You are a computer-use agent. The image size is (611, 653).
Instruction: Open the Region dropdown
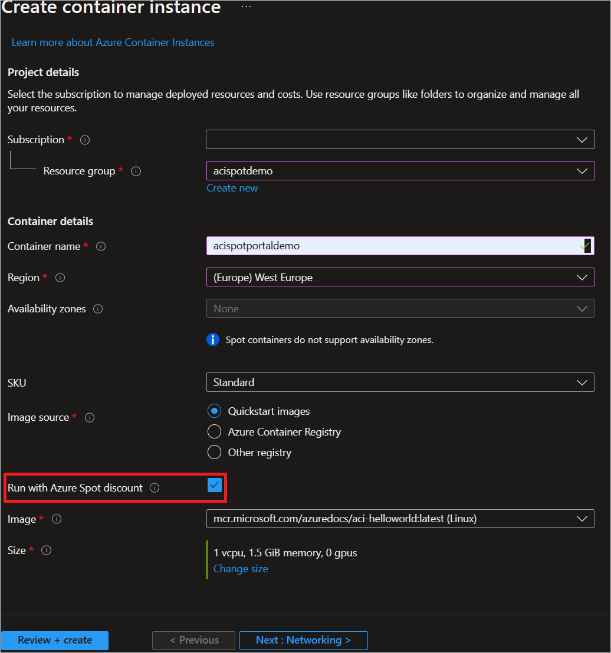(x=400, y=277)
